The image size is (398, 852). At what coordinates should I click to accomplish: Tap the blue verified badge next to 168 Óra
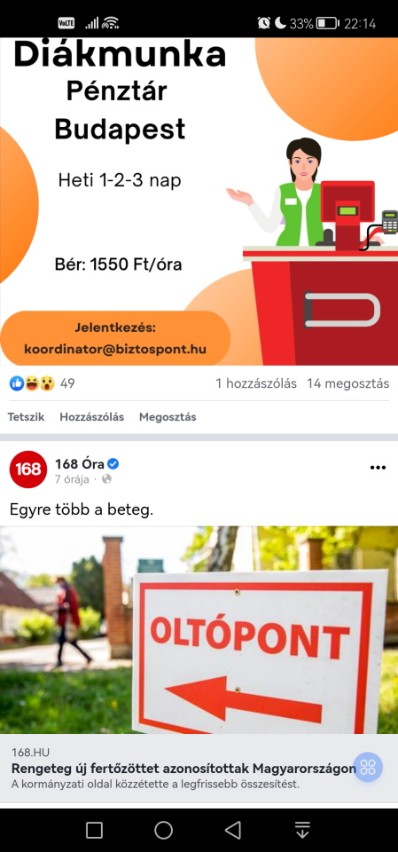coord(113,464)
